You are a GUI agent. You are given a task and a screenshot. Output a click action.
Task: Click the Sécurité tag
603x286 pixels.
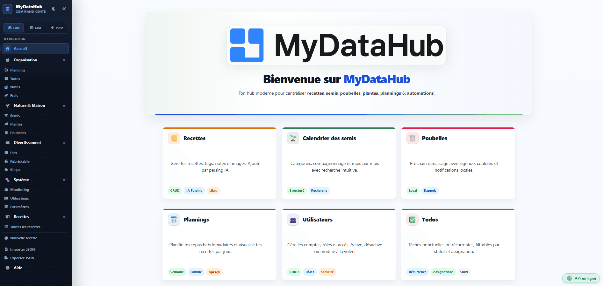327,272
